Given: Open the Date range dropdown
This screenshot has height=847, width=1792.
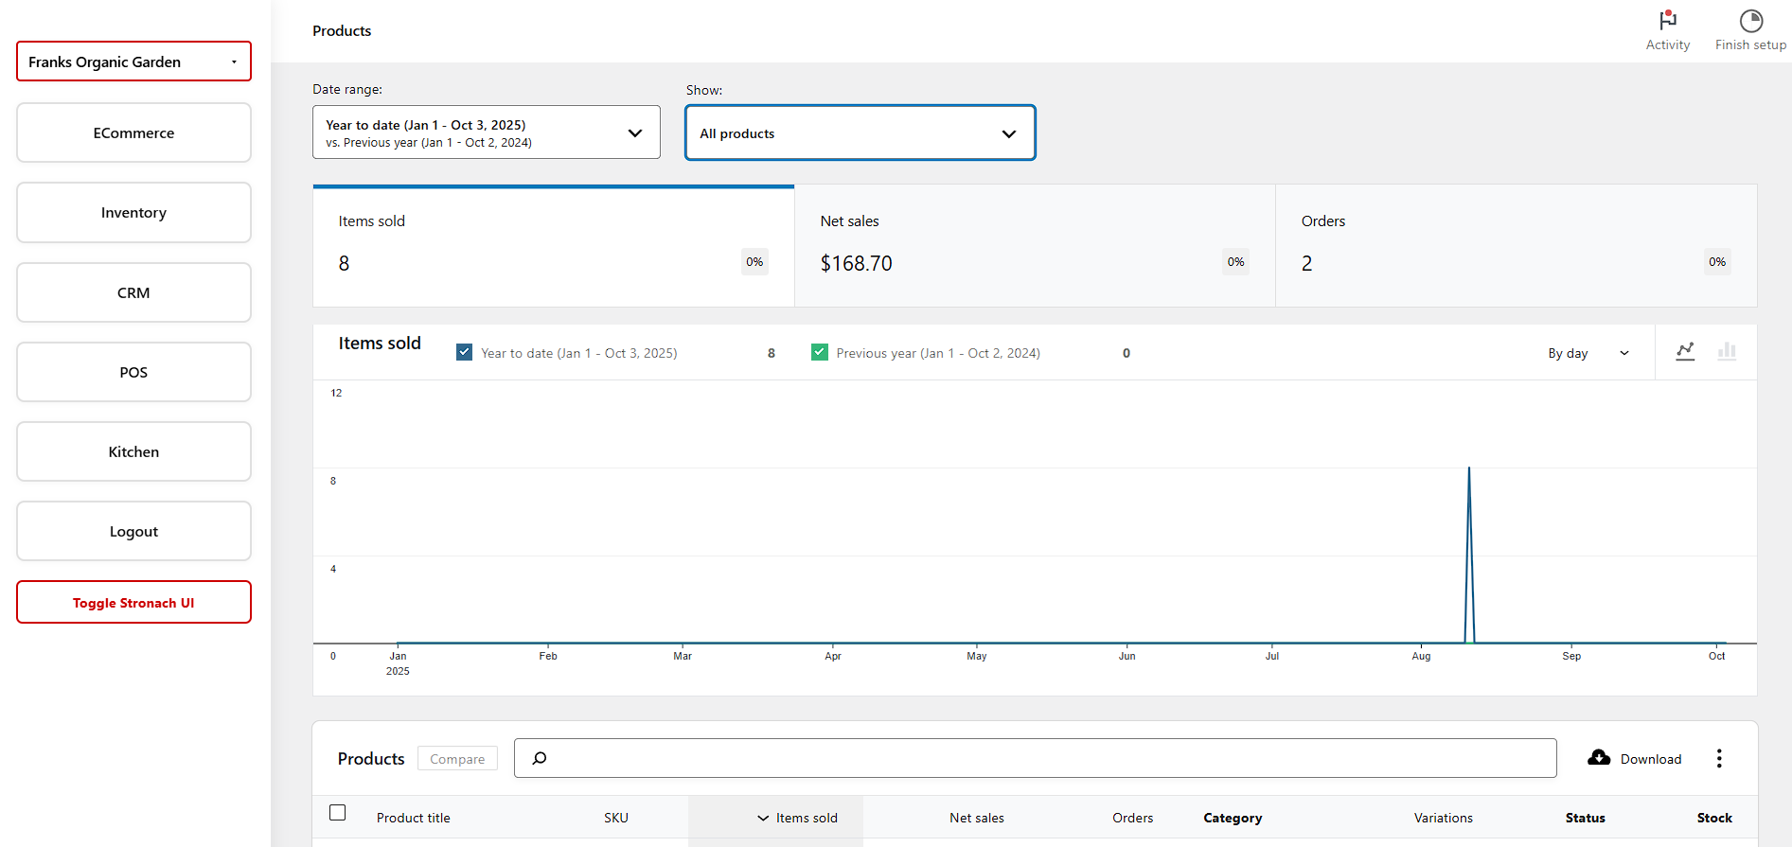Looking at the screenshot, I should click(486, 132).
